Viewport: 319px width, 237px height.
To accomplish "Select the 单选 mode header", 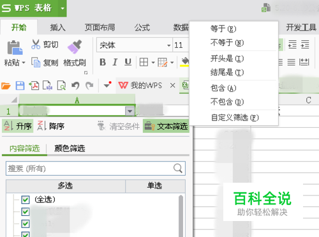I will tap(155, 186).
